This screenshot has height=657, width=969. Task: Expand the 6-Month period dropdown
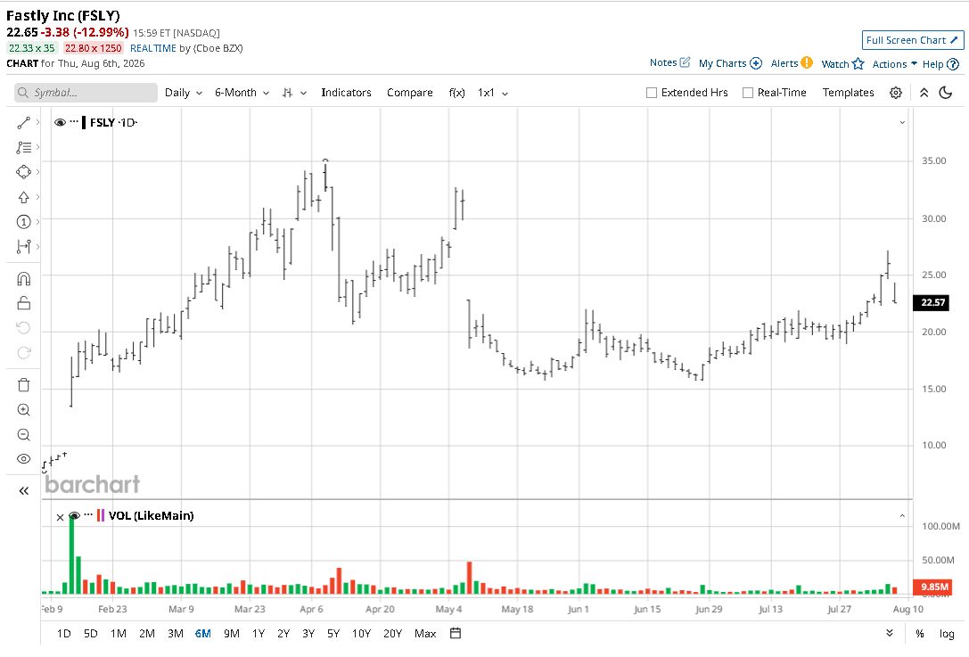point(242,93)
